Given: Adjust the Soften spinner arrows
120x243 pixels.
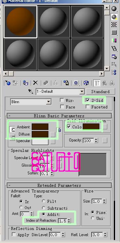Looking at the screenshot, I should tap(52, 173).
